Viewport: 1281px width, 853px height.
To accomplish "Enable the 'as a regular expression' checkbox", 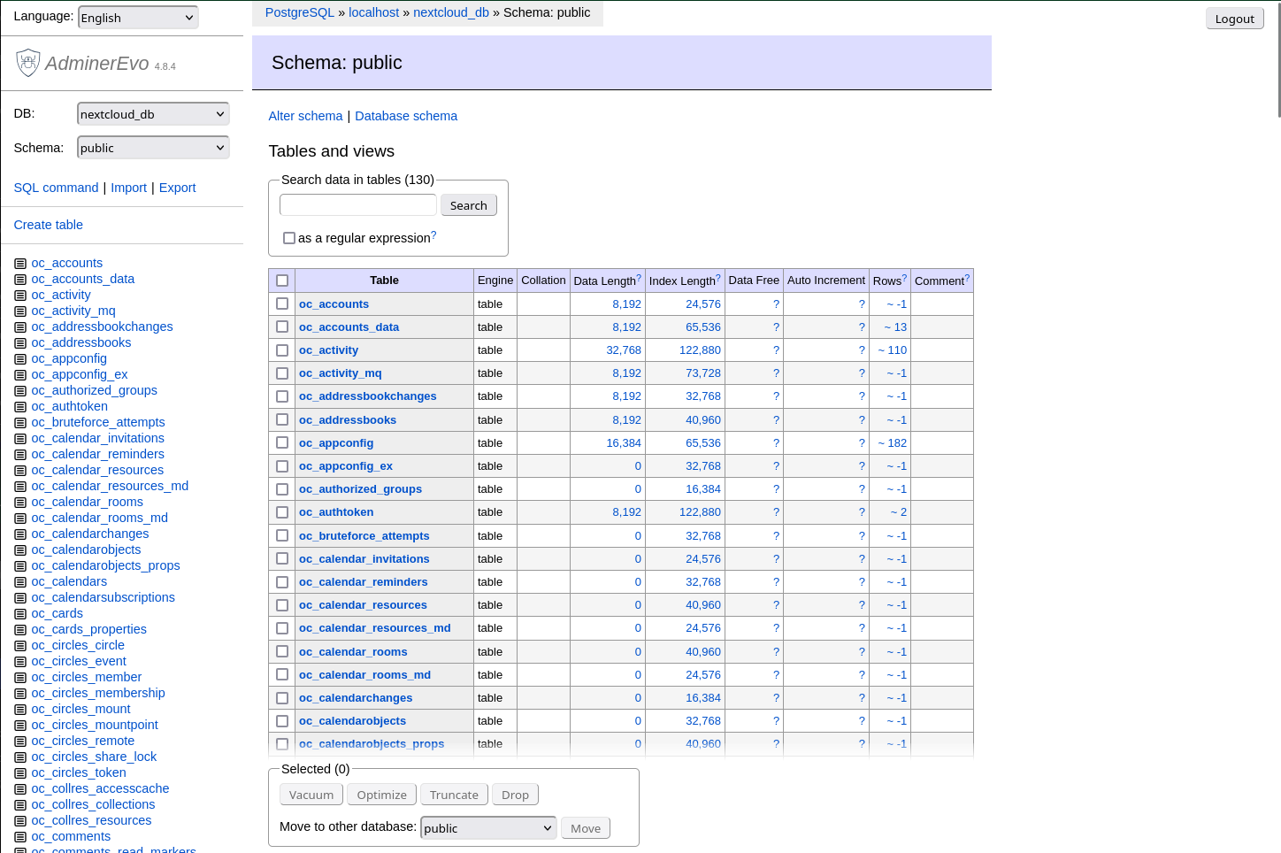I will tap(289, 238).
